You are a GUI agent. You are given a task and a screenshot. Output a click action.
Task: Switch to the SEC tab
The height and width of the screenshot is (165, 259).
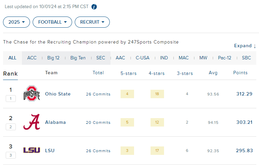tap(101, 58)
